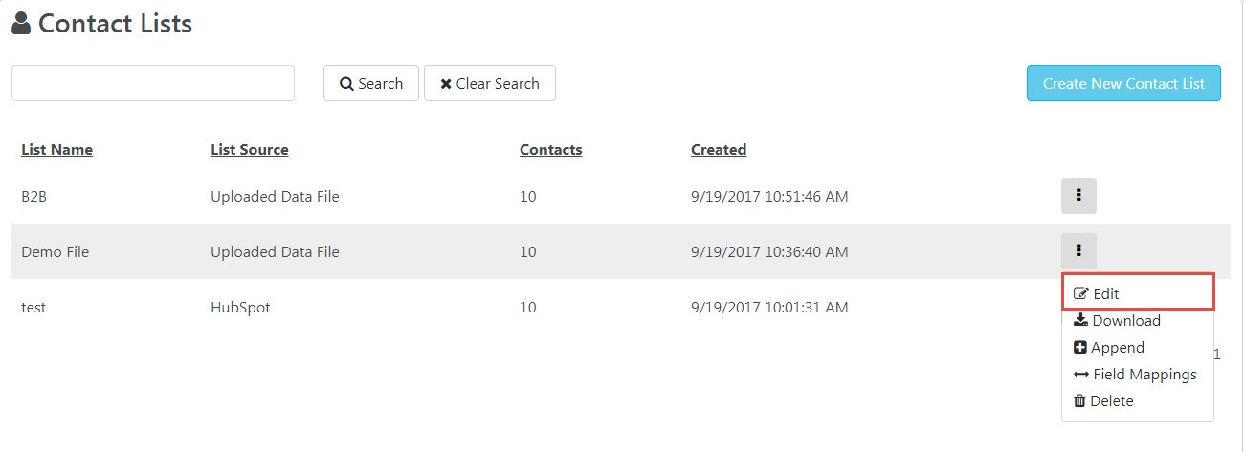The height and width of the screenshot is (452, 1244).
Task: Select the test HubSpot list row
Action: [x=536, y=307]
